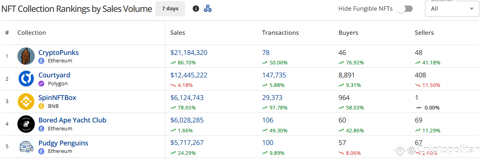Sort by the Transactions column header
483x160 pixels.
pos(280,33)
